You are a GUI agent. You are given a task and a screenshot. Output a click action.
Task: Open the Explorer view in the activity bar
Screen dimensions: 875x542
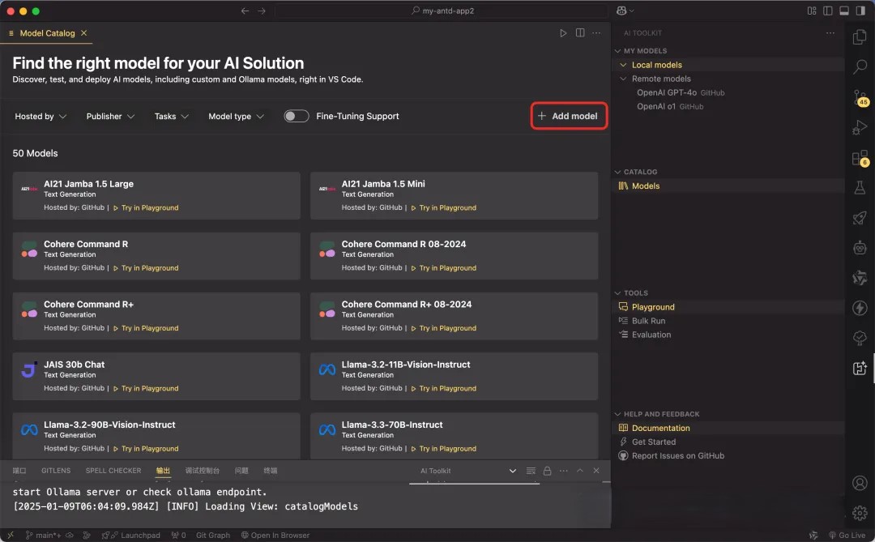coord(860,36)
